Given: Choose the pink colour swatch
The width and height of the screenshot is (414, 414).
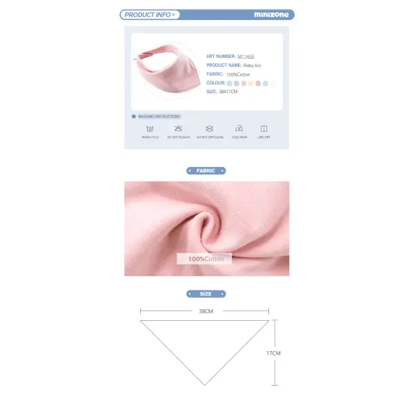Looking at the screenshot, I should tap(258, 83).
